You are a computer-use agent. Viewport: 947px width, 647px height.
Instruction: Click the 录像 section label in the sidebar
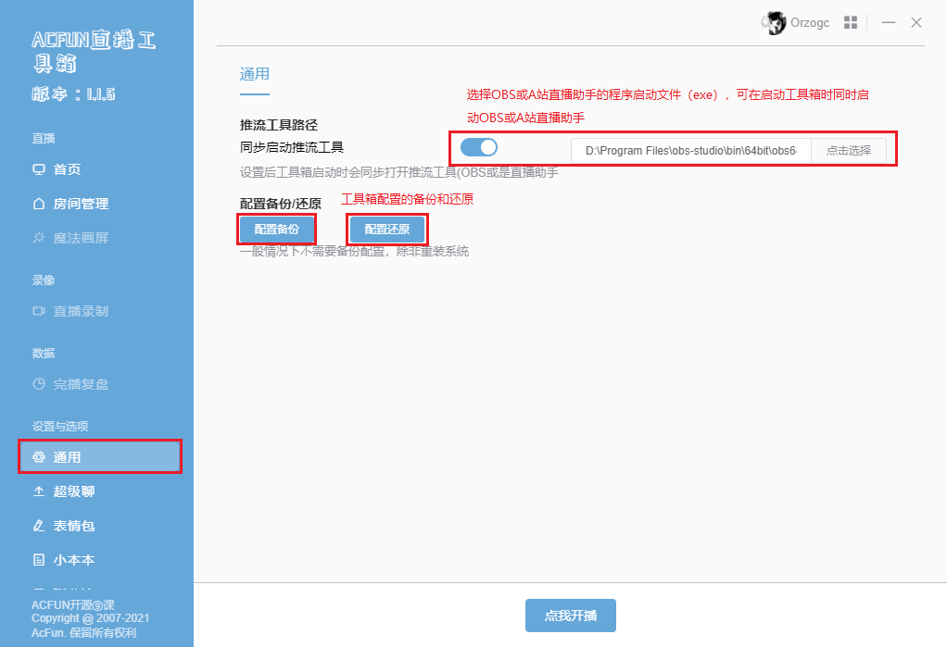pos(44,280)
